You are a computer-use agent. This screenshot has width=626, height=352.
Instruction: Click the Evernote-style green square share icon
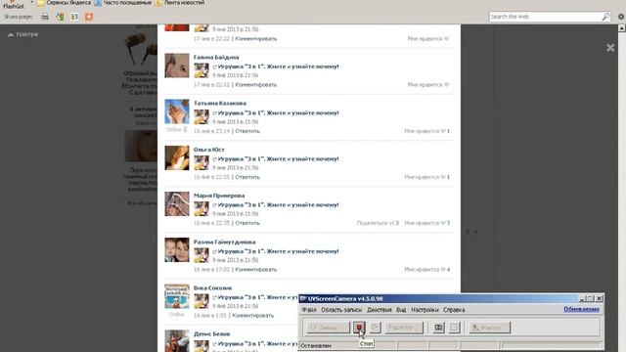[x=74, y=17]
